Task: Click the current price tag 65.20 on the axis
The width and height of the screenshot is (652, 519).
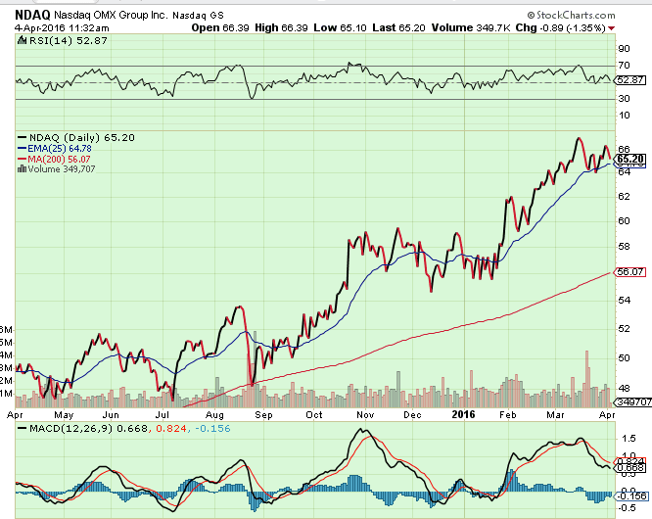Action: [630, 159]
